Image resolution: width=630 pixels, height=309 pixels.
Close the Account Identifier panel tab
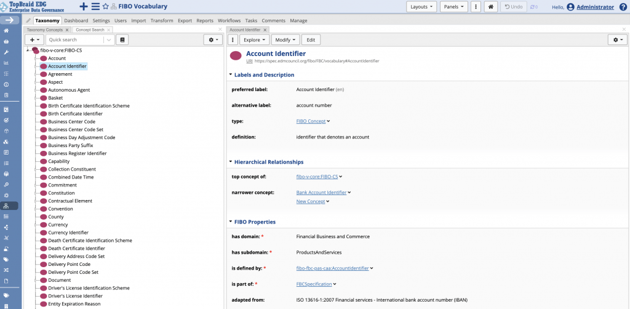click(265, 30)
